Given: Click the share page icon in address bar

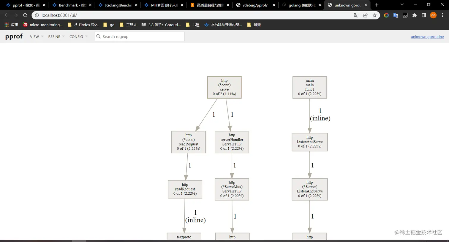Looking at the screenshot, I should (x=365, y=15).
